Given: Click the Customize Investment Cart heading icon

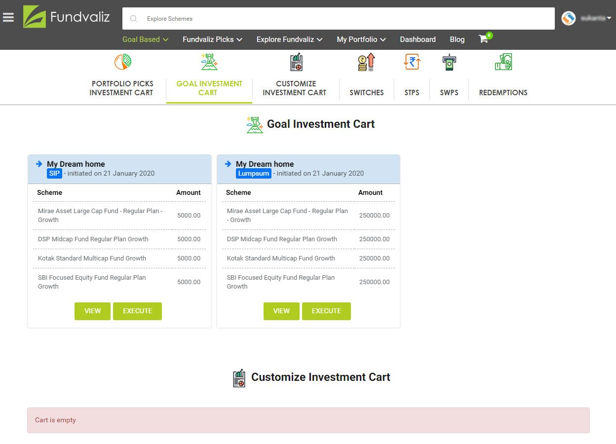Looking at the screenshot, I should pos(239,378).
